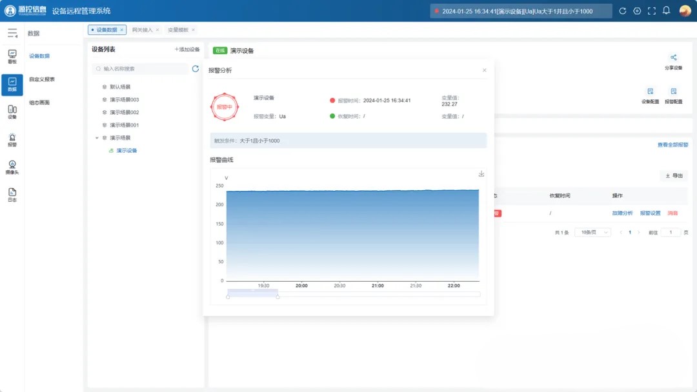This screenshot has width=697, height=392.
Task: Click the alarm time 2024-01-25 16:34:41 in the dialog
Action: pos(387,101)
